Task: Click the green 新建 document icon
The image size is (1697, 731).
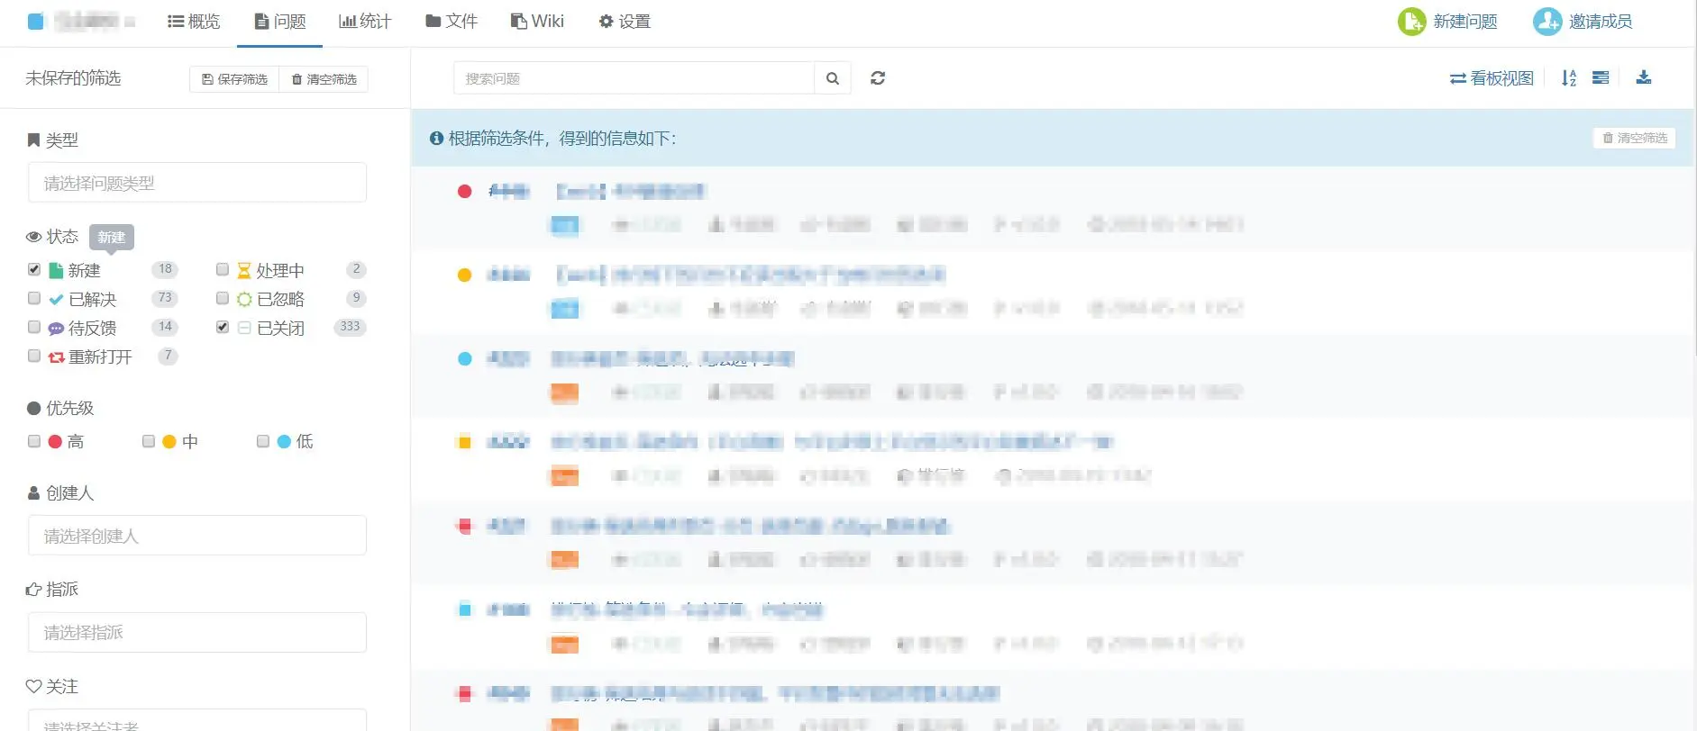Action: click(56, 270)
